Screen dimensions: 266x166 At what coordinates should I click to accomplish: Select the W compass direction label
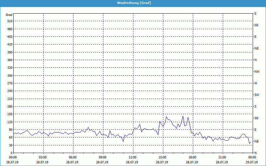[x=256, y=83]
